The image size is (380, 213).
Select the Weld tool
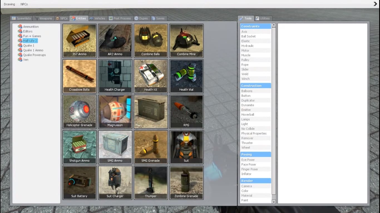(256, 74)
